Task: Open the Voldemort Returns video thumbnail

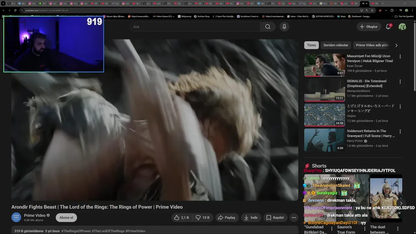Action: click(x=325, y=140)
